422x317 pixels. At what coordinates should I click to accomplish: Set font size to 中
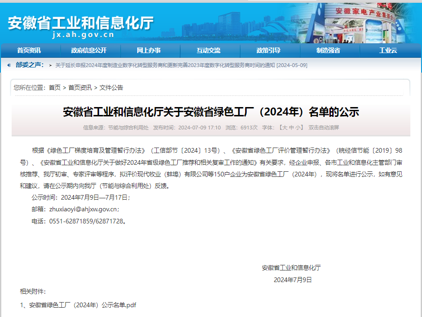[x=291, y=128]
